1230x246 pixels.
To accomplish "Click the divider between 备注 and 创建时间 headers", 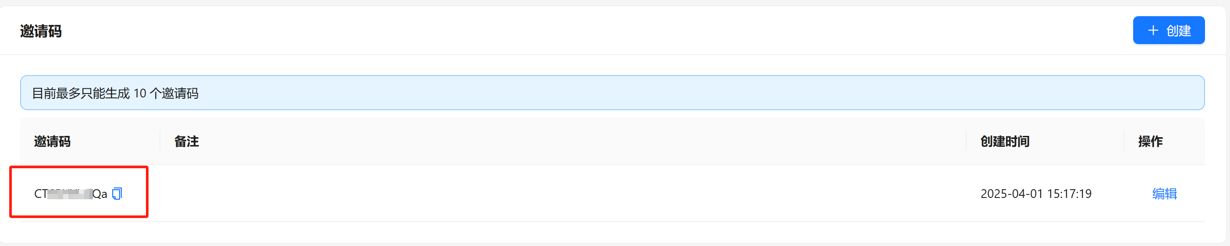I will (x=966, y=141).
